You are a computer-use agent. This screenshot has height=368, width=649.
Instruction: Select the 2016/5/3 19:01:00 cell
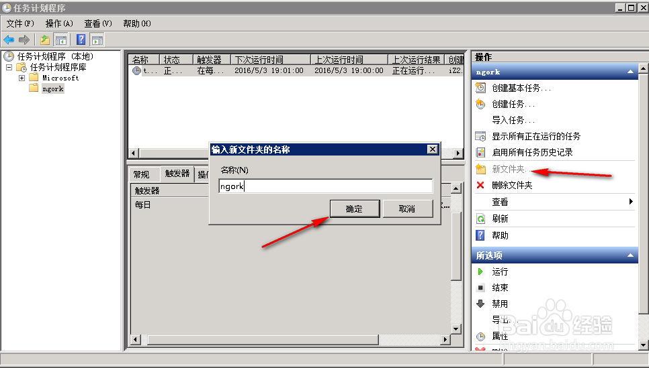pyautogui.click(x=269, y=70)
